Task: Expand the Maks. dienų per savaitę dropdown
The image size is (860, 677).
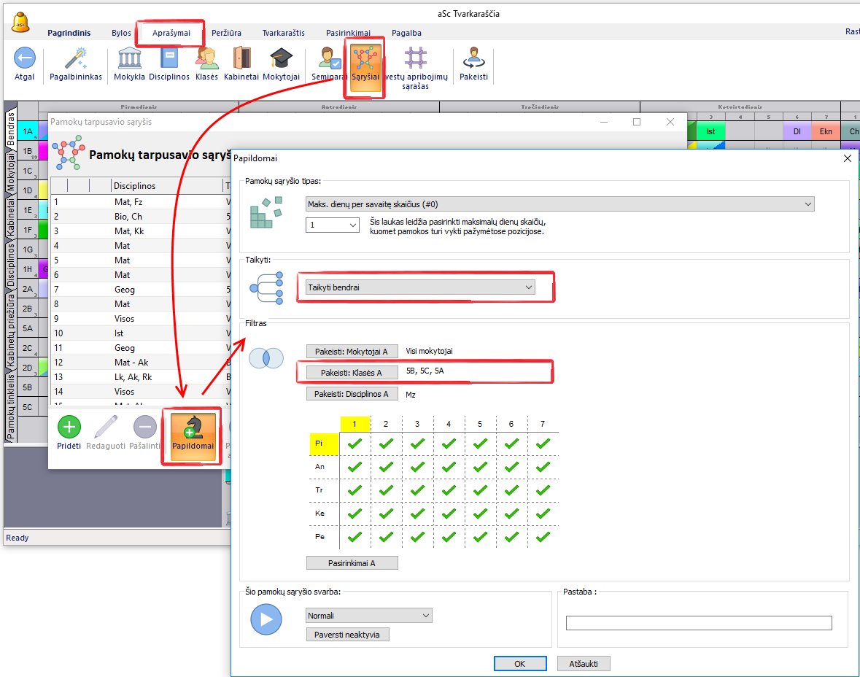Action: pos(559,205)
